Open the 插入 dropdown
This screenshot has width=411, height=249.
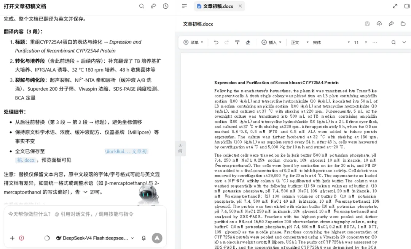[272, 43]
